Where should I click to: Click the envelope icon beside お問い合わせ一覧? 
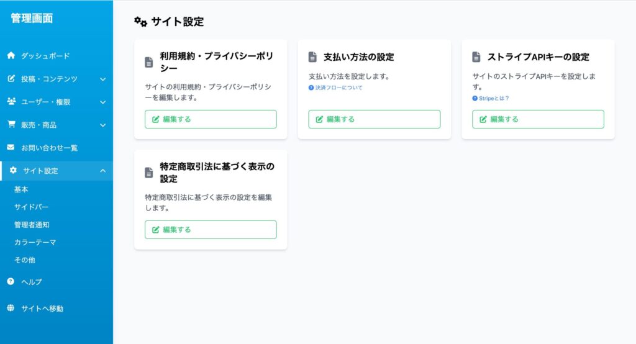(11, 148)
